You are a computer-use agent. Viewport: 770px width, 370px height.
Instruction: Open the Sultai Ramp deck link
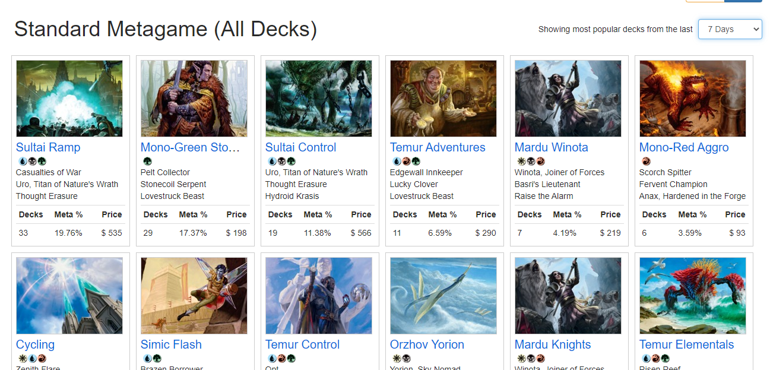coord(48,147)
